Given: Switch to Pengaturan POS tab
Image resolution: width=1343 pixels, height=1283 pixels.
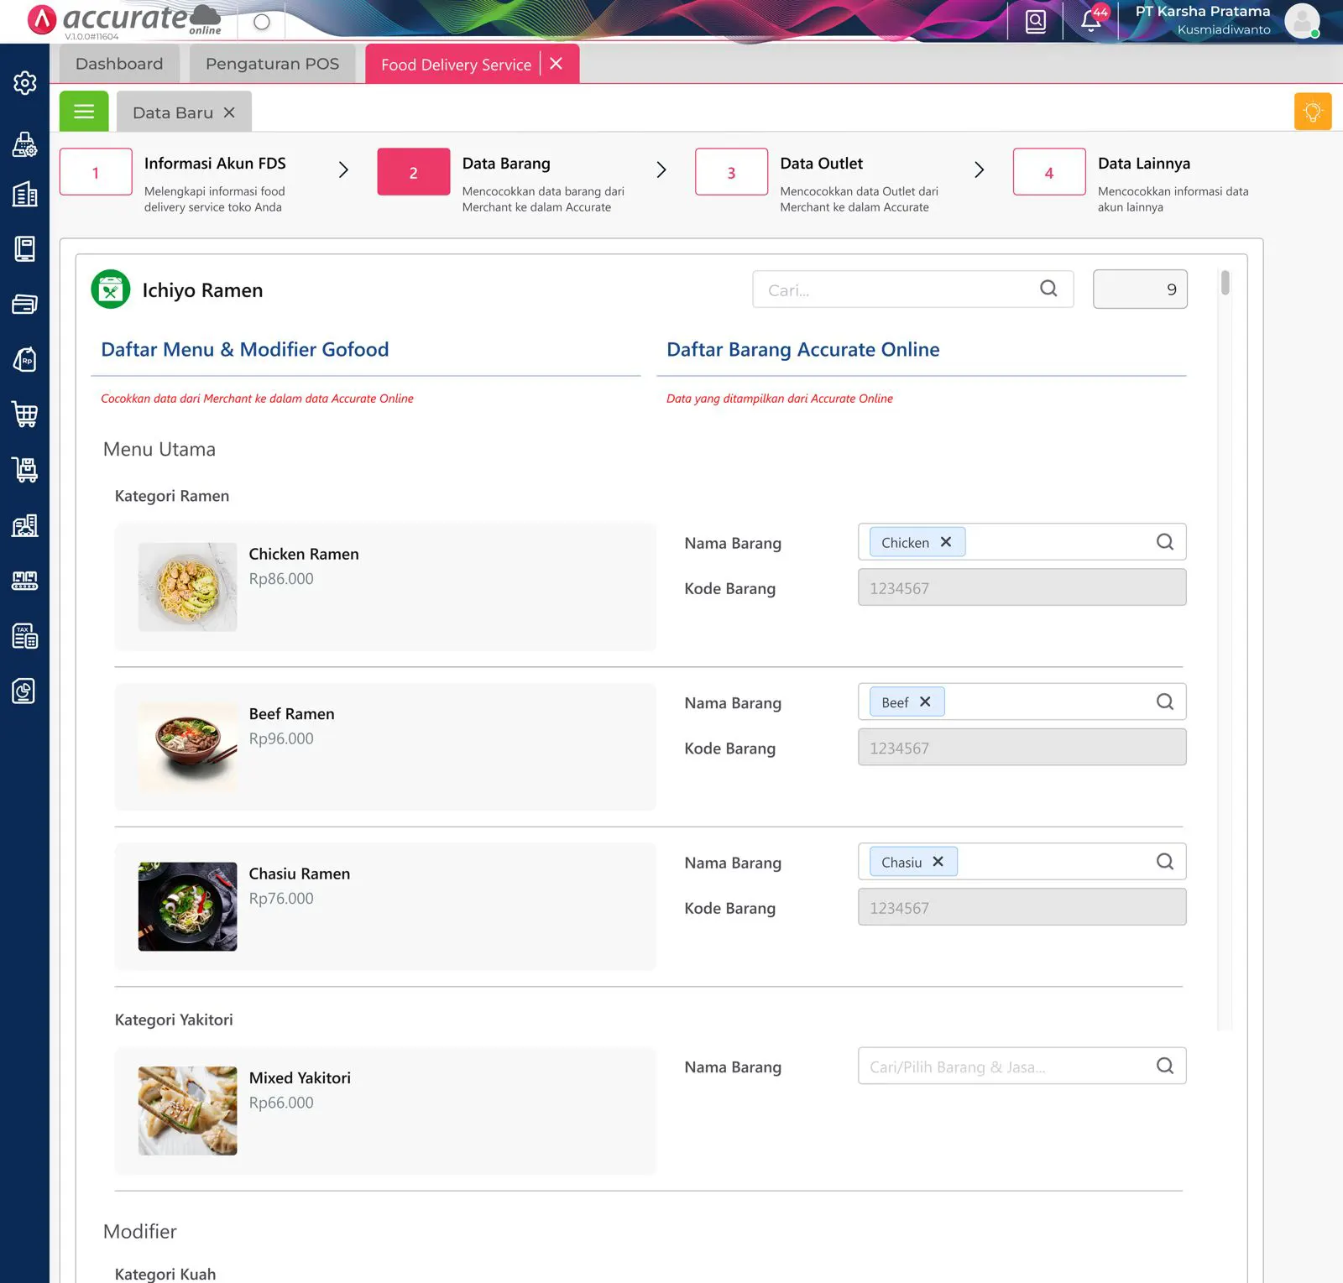Looking at the screenshot, I should click(272, 64).
